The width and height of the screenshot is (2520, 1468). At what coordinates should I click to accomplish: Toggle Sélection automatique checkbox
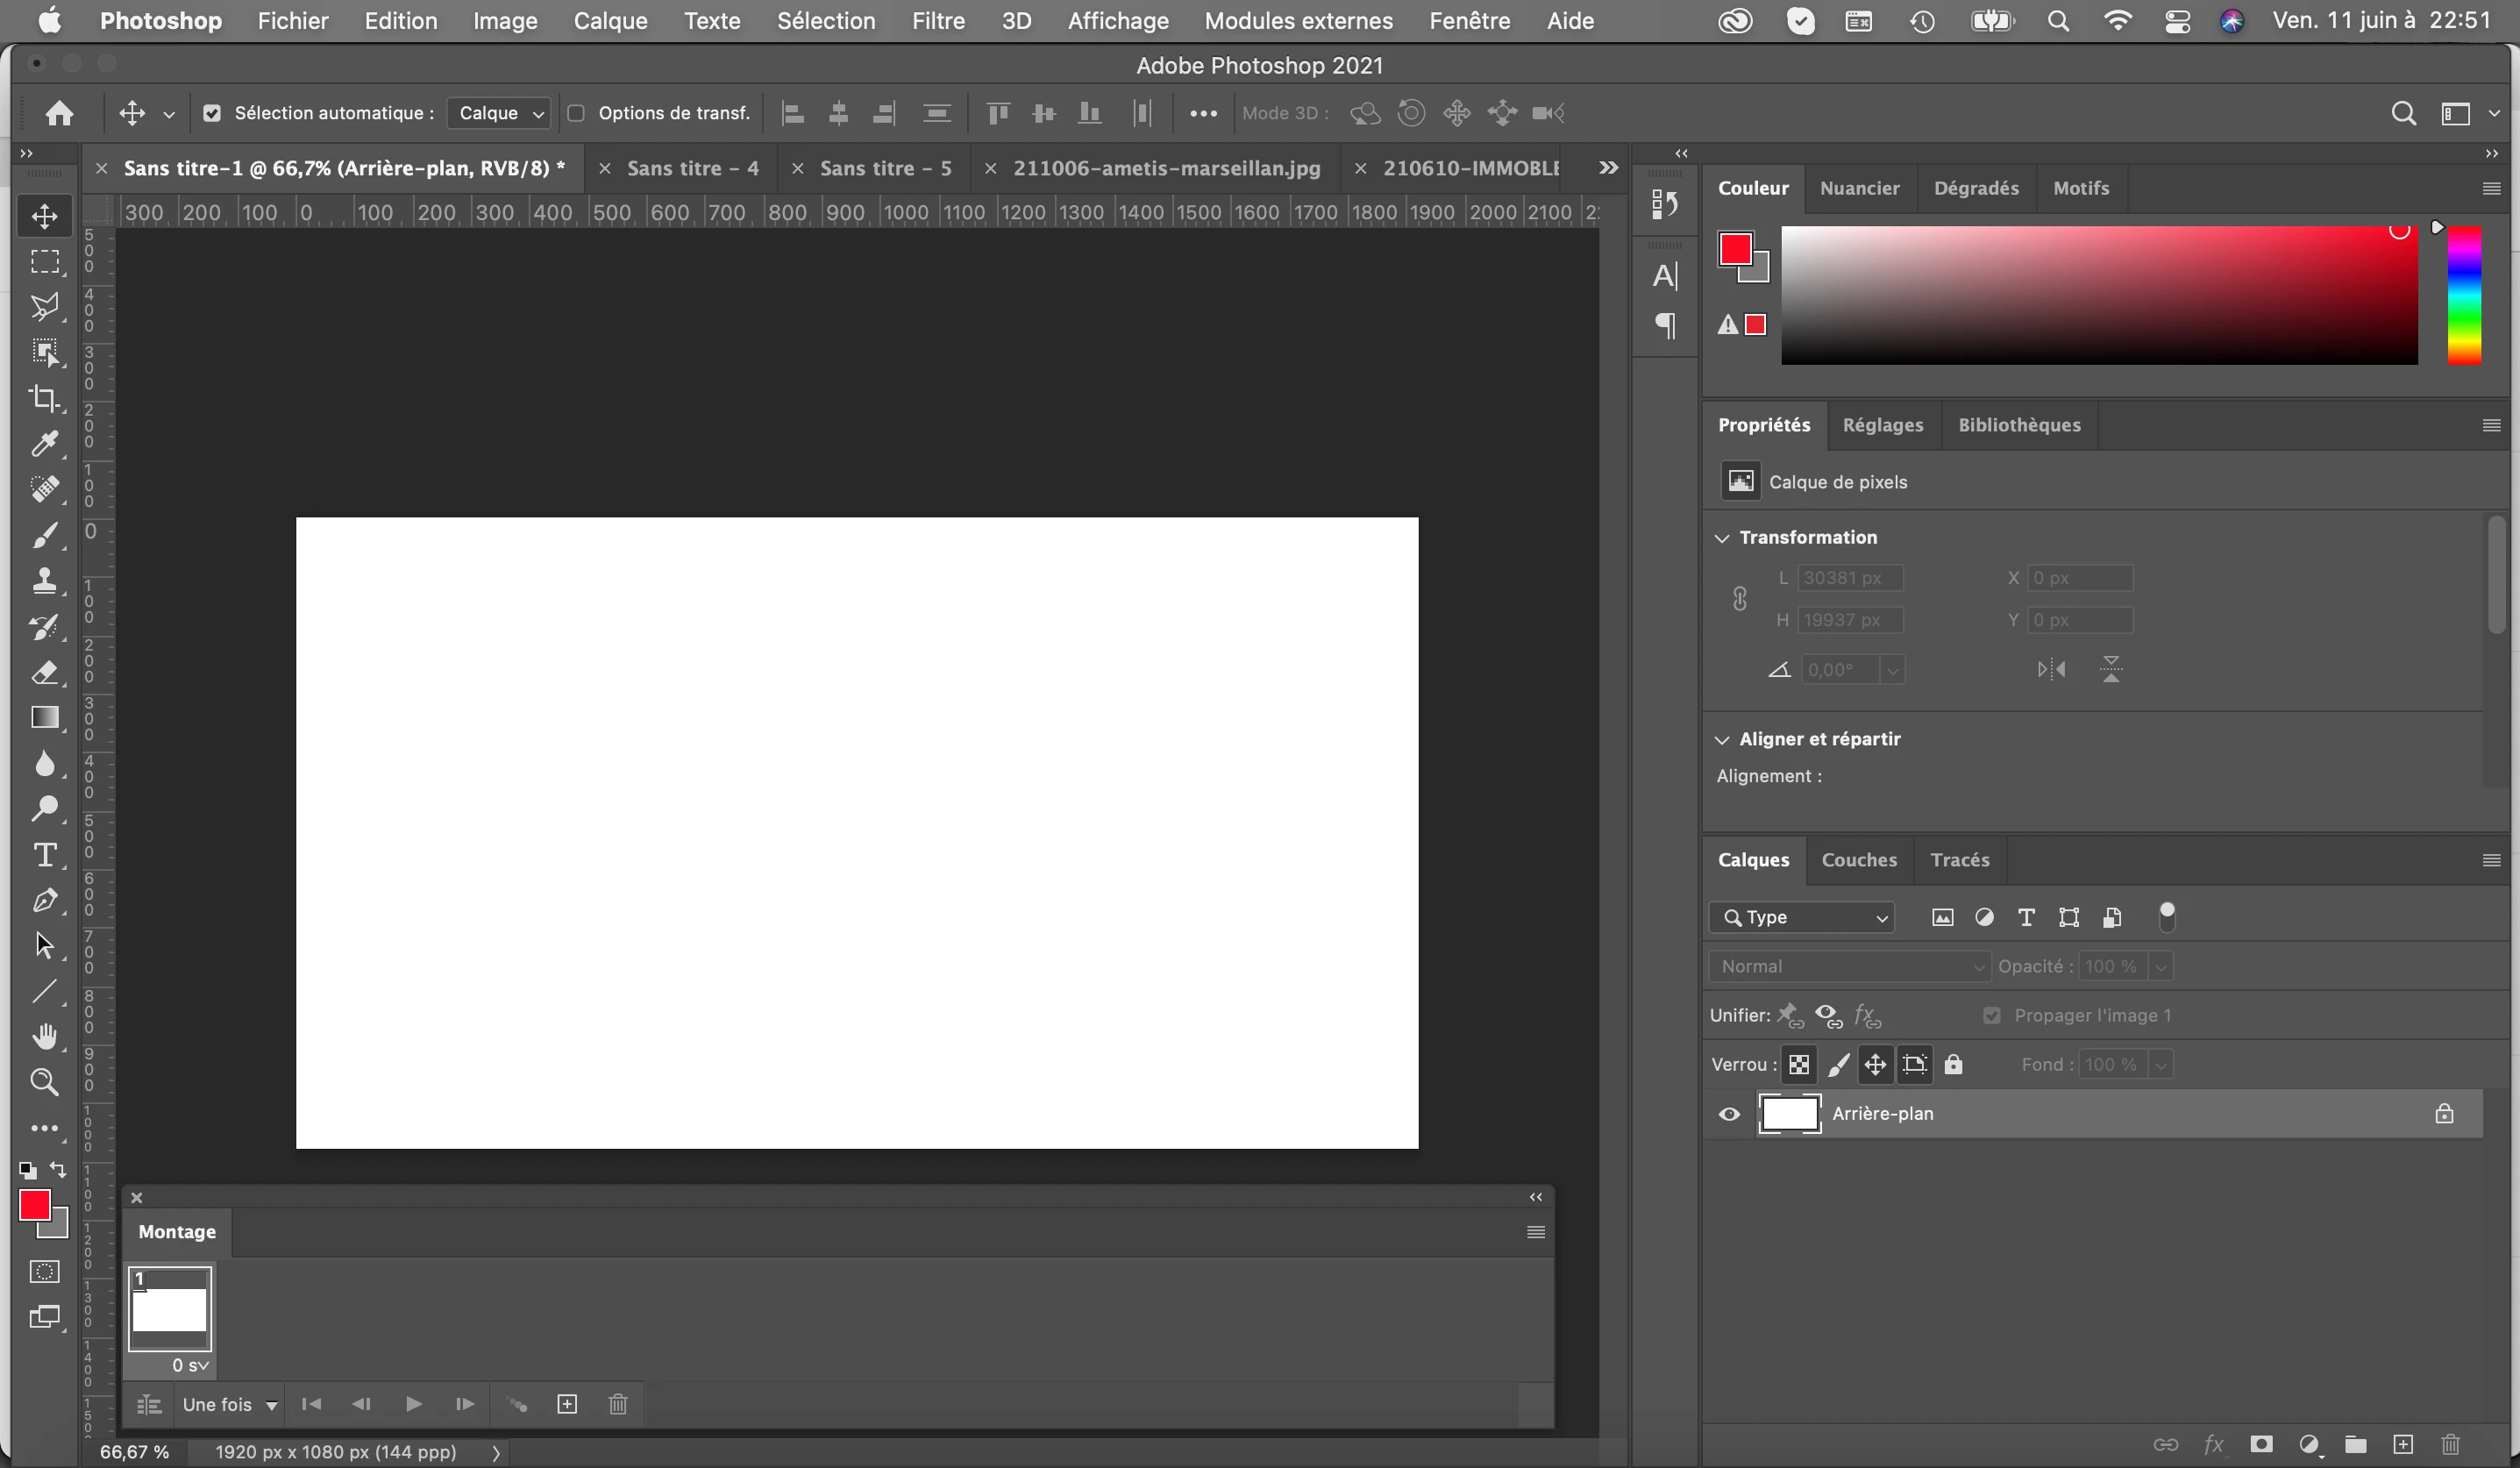pos(212,113)
